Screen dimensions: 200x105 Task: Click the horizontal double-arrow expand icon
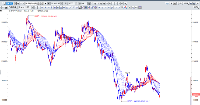tap(3, 7)
